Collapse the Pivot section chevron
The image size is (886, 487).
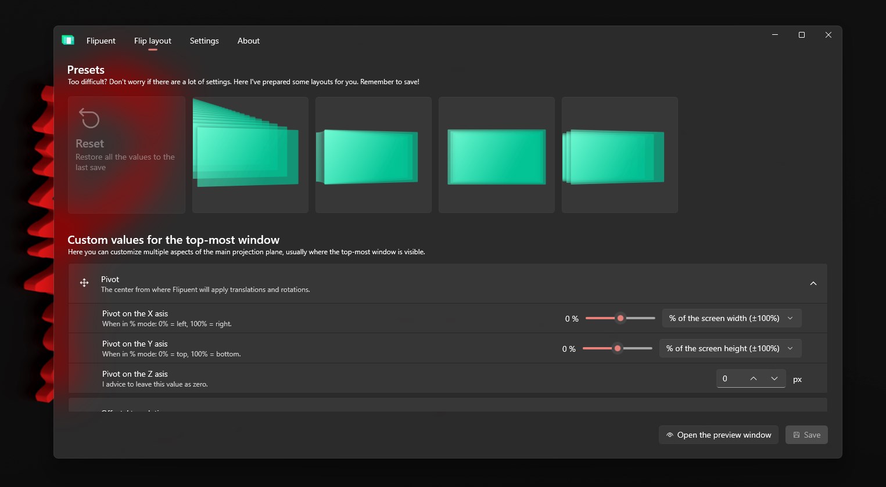coord(813,283)
